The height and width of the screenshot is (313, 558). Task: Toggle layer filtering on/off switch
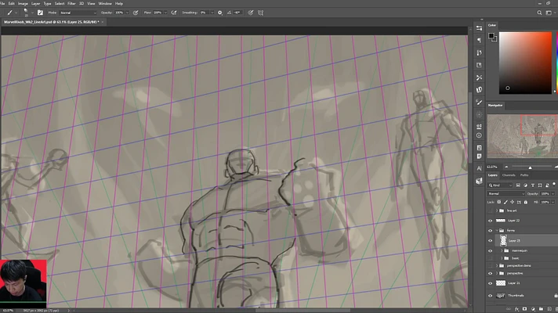coord(554,184)
